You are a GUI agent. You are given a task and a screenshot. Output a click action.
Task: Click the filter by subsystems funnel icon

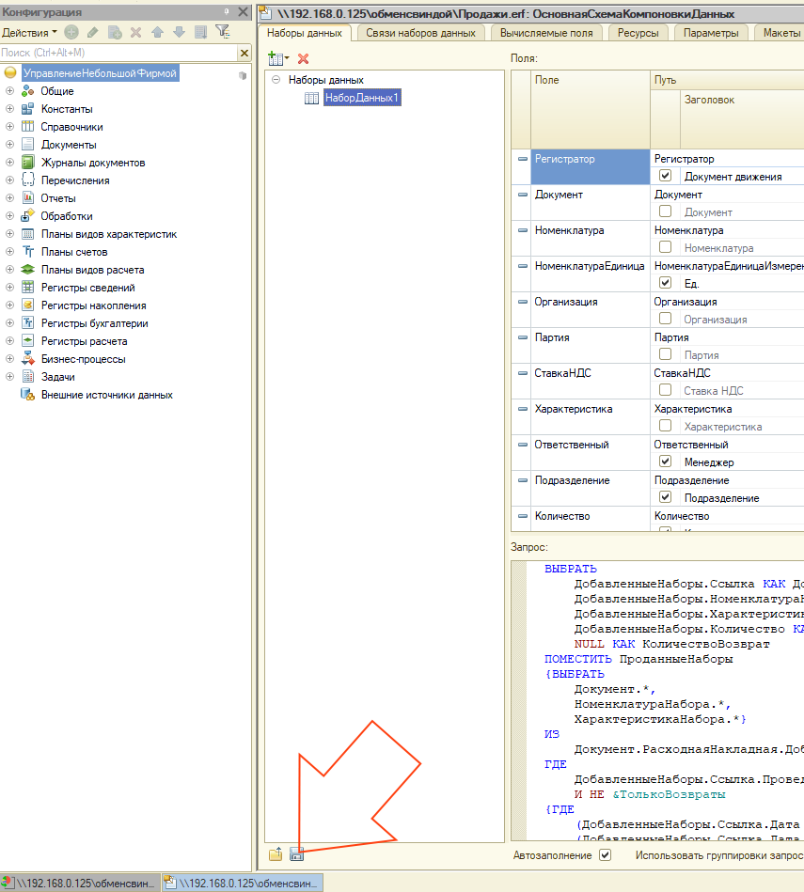223,32
